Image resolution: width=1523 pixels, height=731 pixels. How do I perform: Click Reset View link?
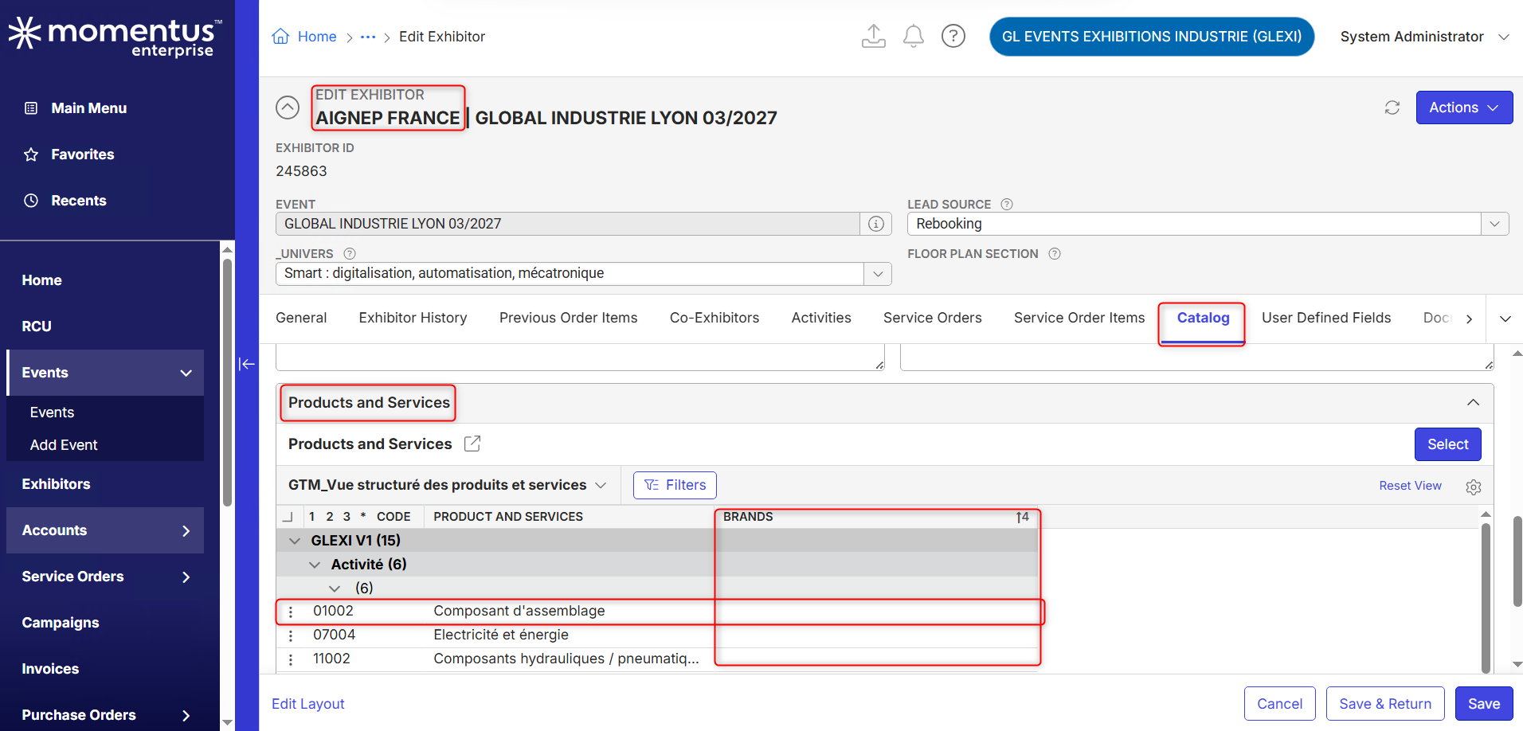pos(1410,486)
